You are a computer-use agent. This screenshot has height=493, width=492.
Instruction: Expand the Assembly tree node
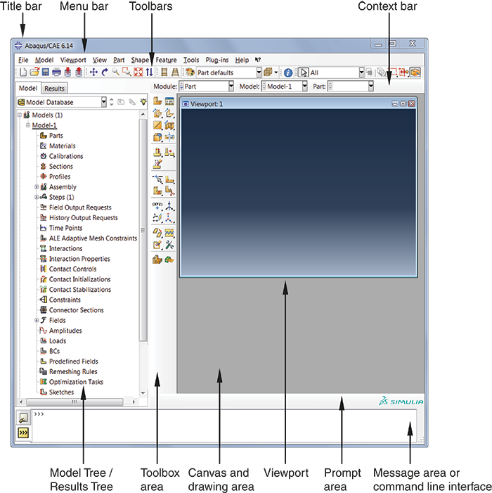[37, 187]
